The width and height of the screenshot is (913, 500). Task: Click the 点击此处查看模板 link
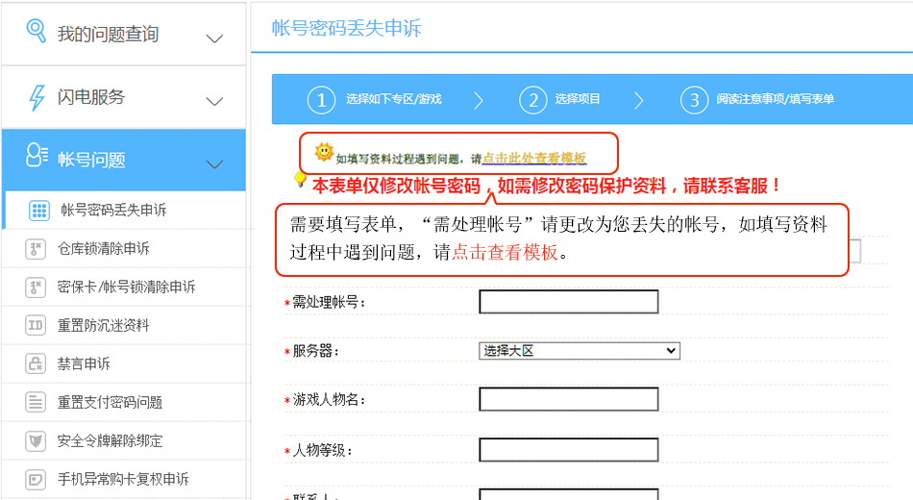[x=534, y=159]
